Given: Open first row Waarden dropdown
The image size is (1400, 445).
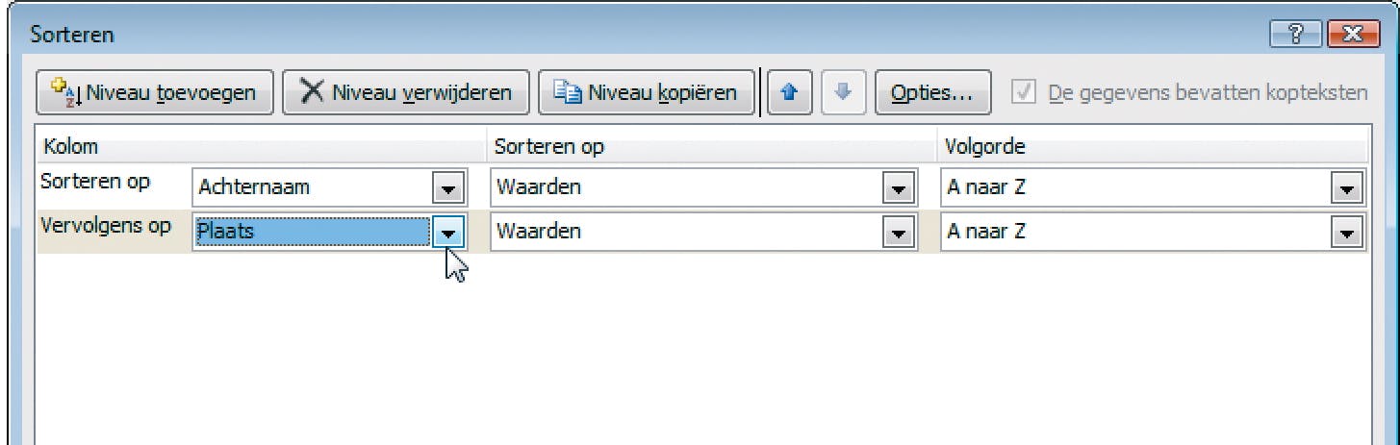Looking at the screenshot, I should (897, 187).
